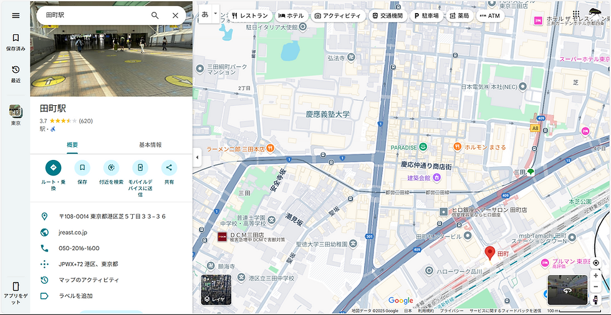
Task: Switch to the 基本情報 tab
Action: [x=150, y=144]
